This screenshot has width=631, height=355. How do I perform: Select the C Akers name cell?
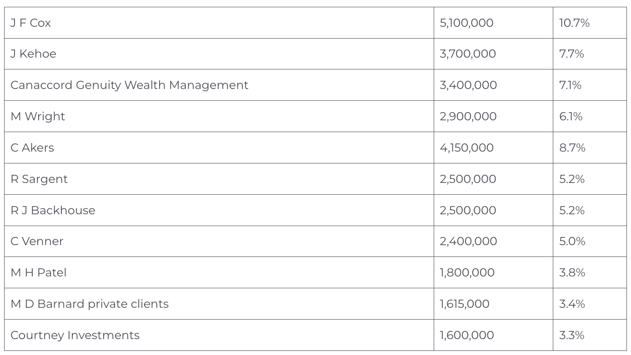[x=32, y=148]
